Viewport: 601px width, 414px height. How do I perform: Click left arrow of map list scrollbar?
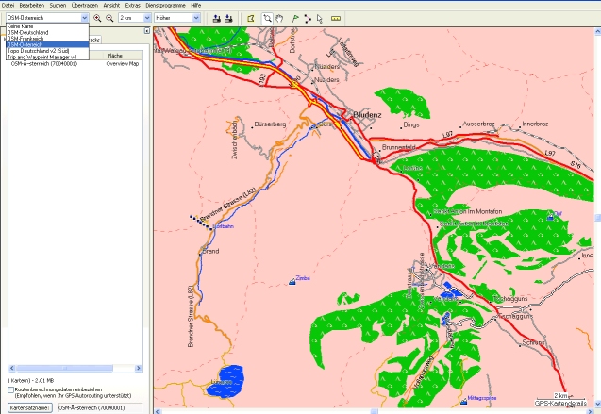click(12, 368)
